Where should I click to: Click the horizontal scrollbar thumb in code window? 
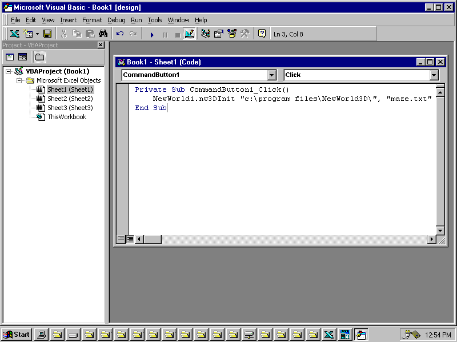(153, 239)
